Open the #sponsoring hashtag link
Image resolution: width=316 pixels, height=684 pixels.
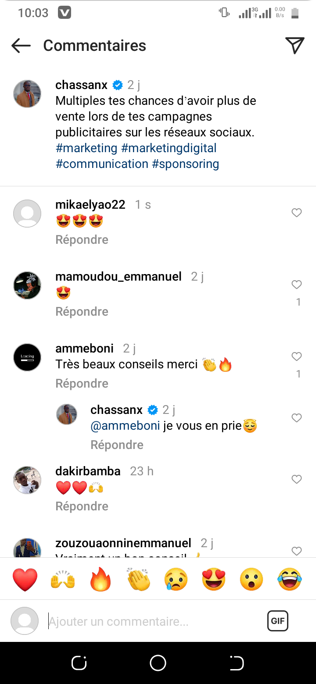point(185,164)
